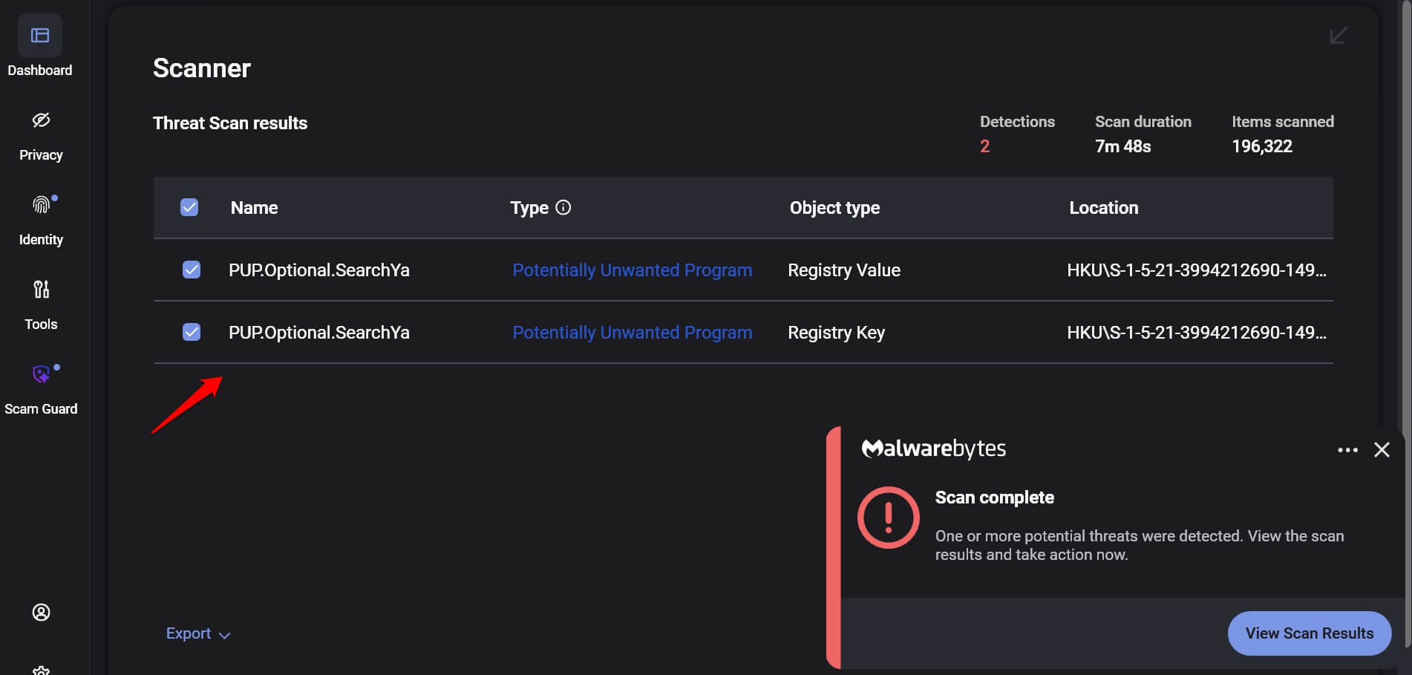
Task: Click the HKU location of the Registry Key row
Action: 1197,333
